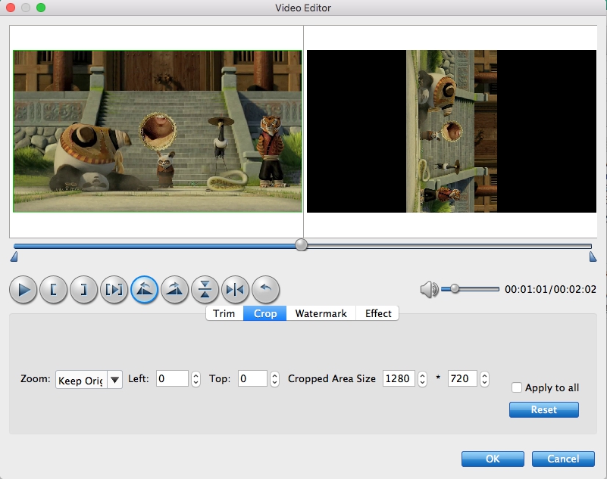607x479 pixels.
Task: Click the cropped width field 1280
Action: point(399,378)
